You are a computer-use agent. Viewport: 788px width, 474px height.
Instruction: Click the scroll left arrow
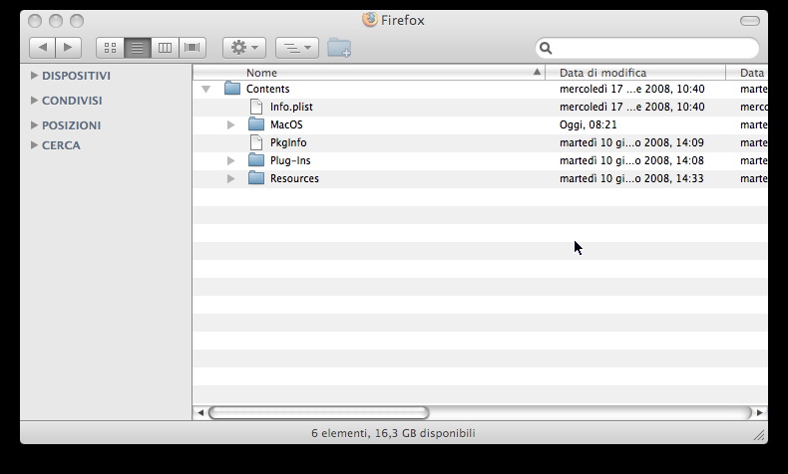pyautogui.click(x=200, y=413)
